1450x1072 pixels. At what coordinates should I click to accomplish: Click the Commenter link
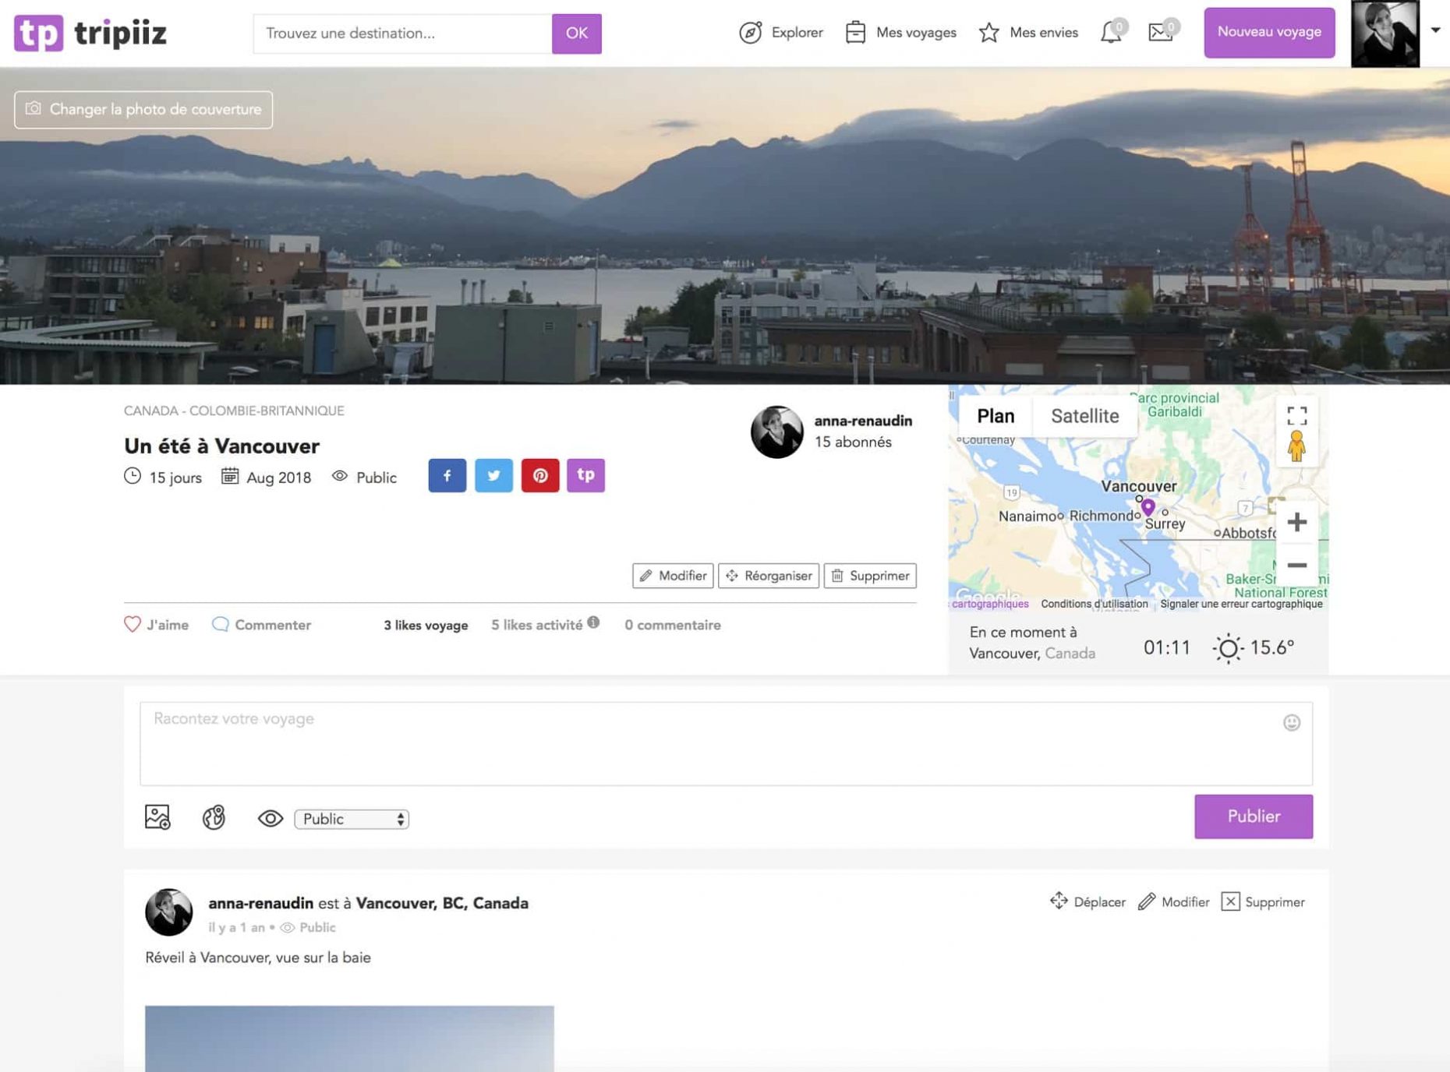tap(261, 625)
